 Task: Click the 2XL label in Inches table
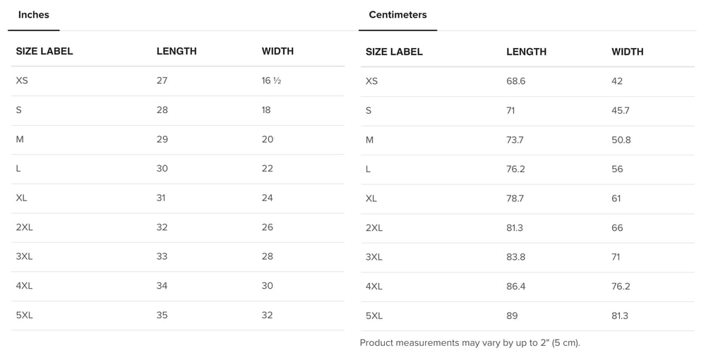pyautogui.click(x=24, y=227)
